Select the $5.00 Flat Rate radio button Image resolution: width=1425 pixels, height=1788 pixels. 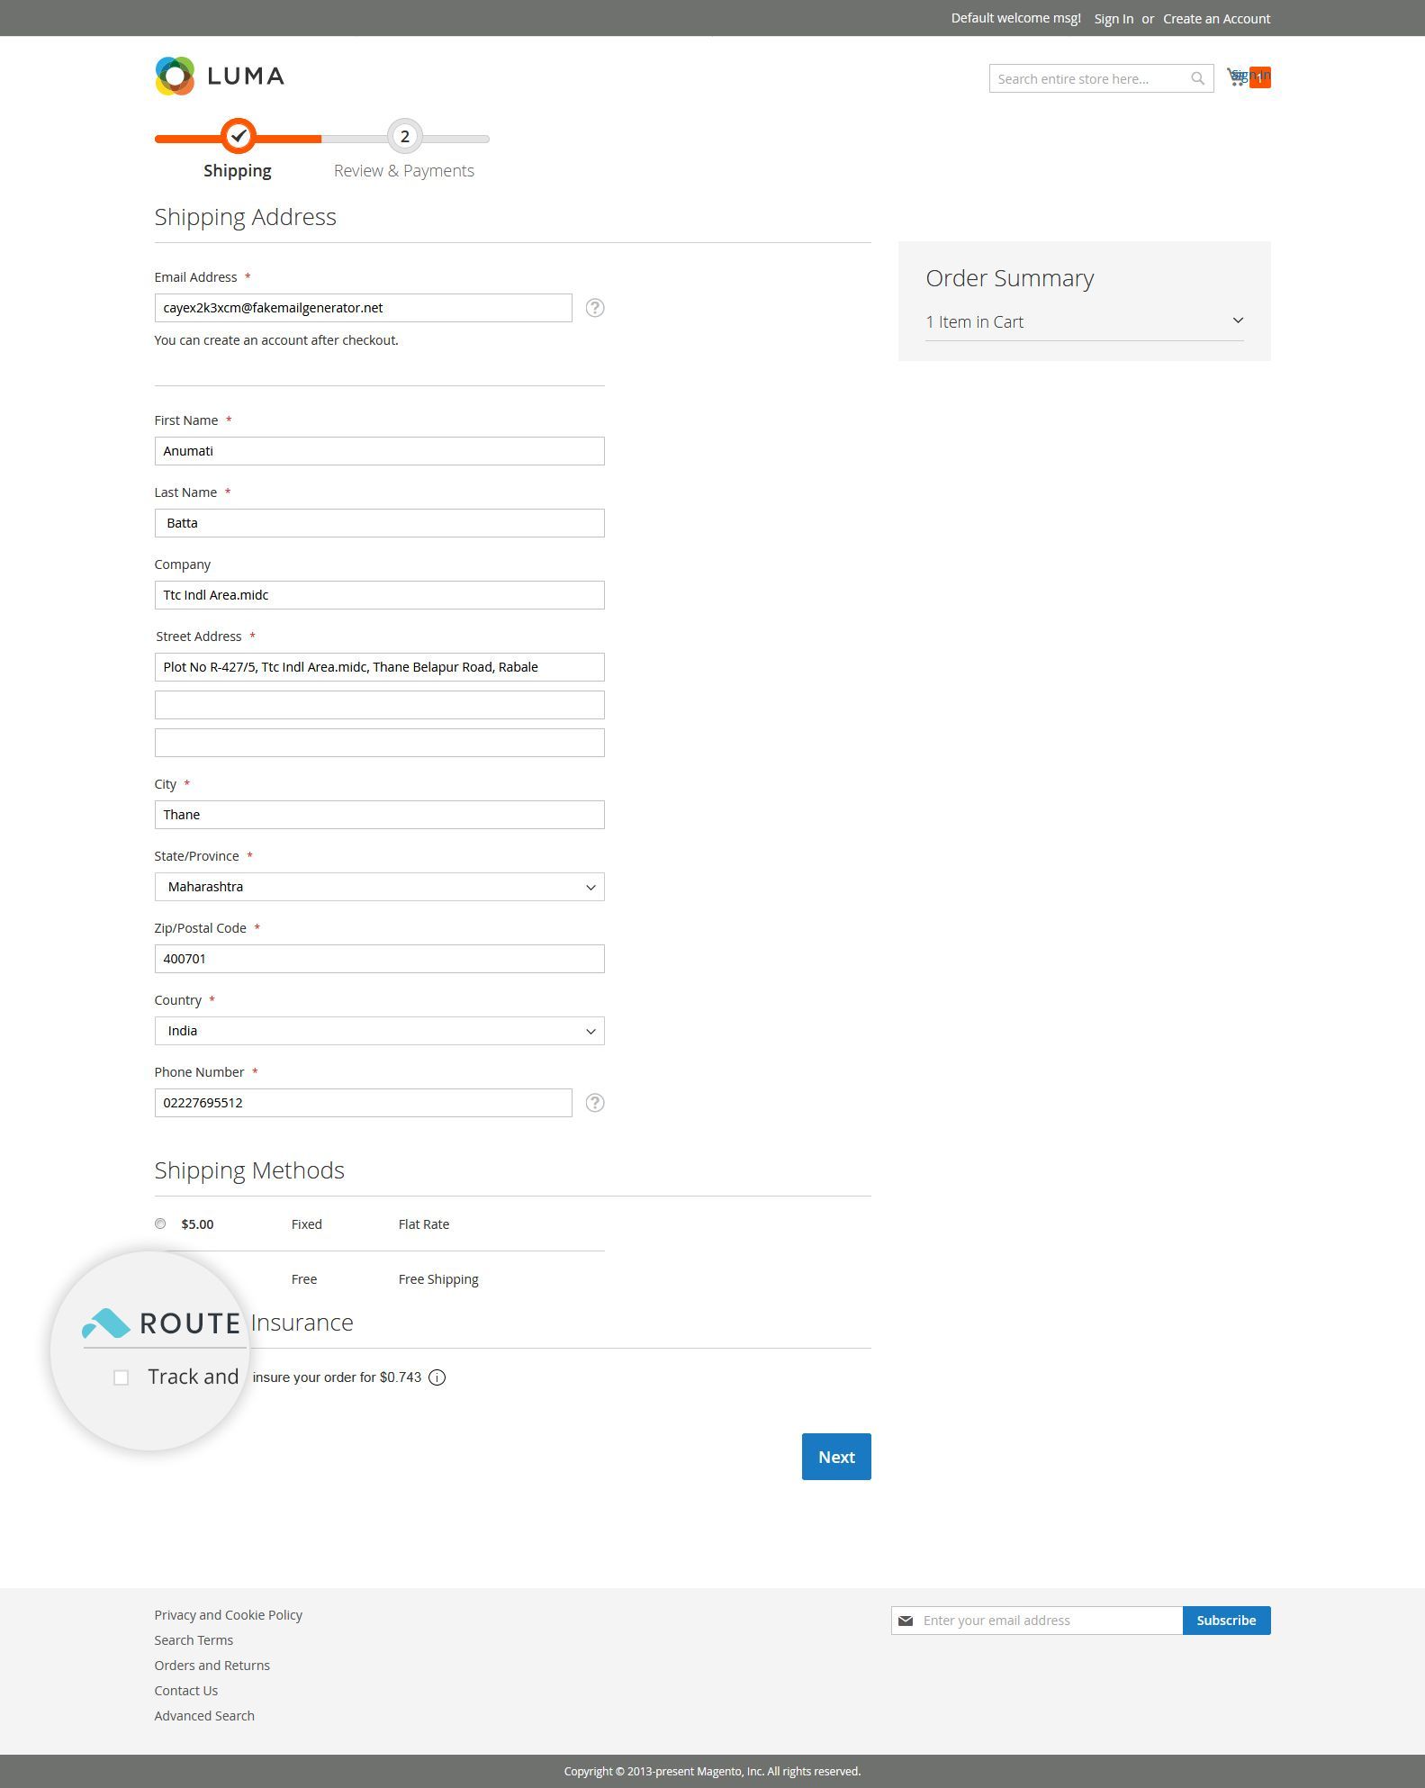(x=160, y=1224)
